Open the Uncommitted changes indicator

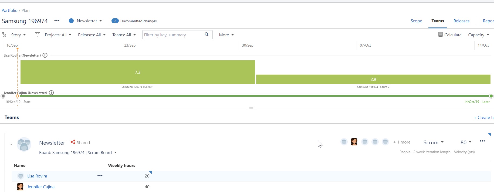click(x=134, y=21)
